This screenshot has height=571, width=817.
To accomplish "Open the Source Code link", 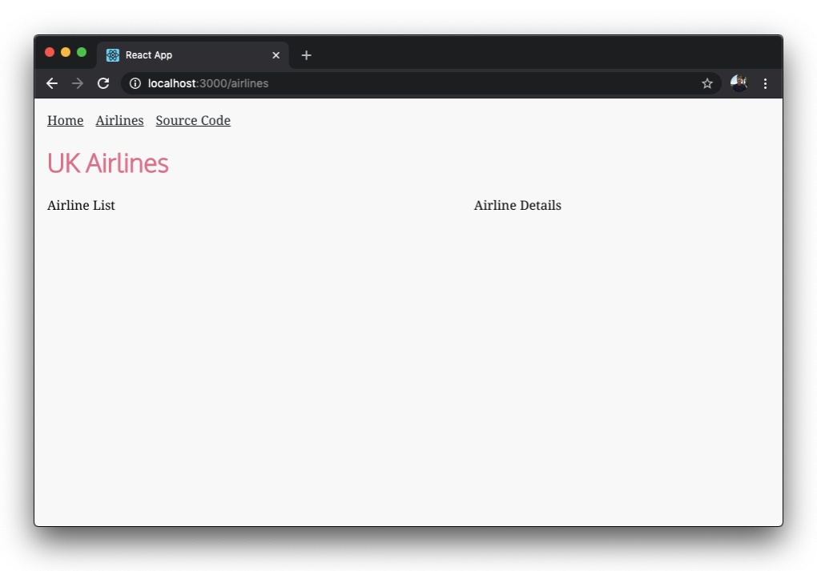I will 193,120.
